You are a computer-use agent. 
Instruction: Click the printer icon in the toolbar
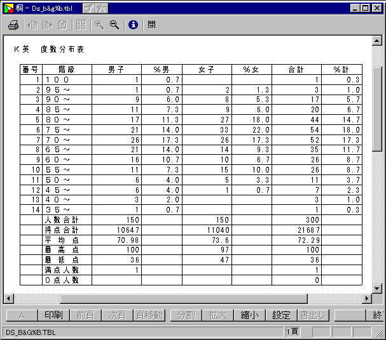pyautogui.click(x=13, y=25)
